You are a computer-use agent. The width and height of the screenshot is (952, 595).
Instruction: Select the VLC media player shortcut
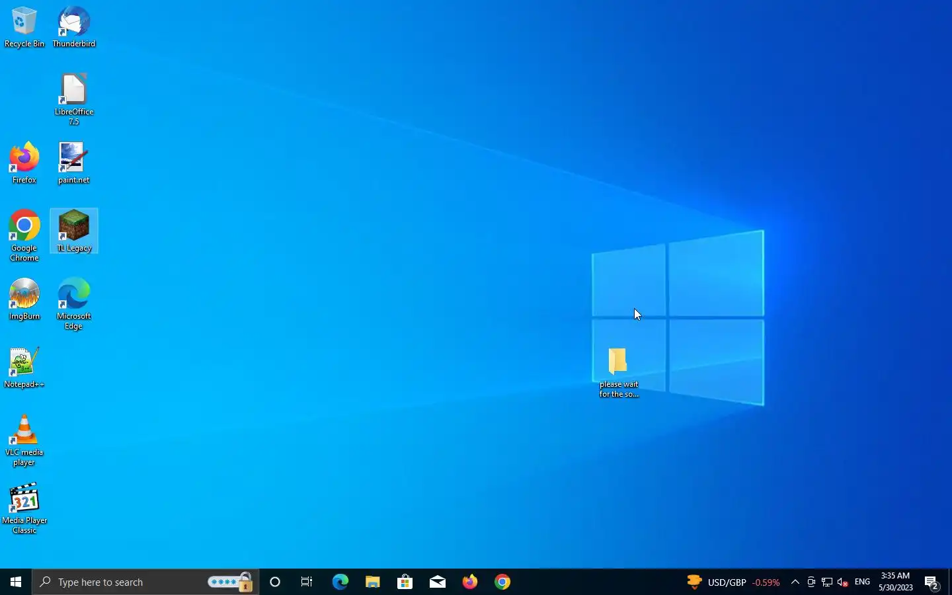[24, 441]
